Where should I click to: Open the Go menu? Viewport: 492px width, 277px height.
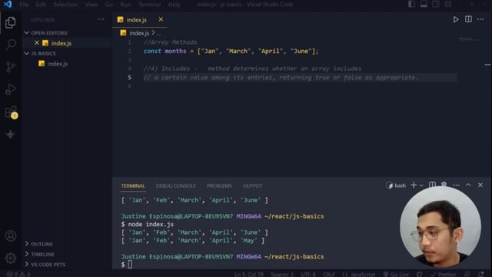pyautogui.click(x=109, y=5)
